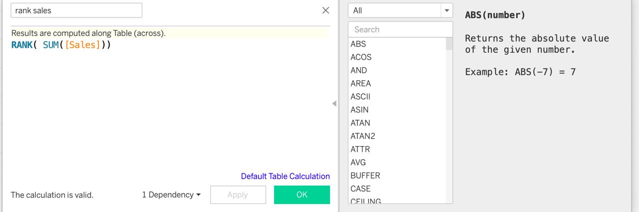
Task: Click the Default Table Calculation link
Action: (285, 176)
